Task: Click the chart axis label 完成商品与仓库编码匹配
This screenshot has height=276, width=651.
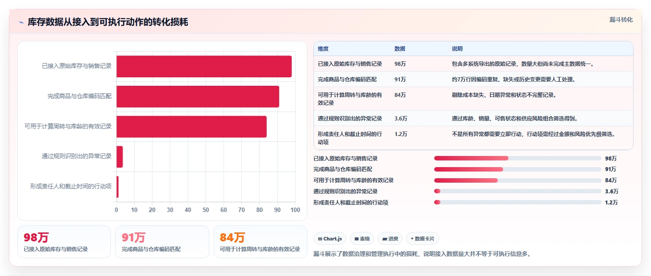Action: (x=80, y=96)
